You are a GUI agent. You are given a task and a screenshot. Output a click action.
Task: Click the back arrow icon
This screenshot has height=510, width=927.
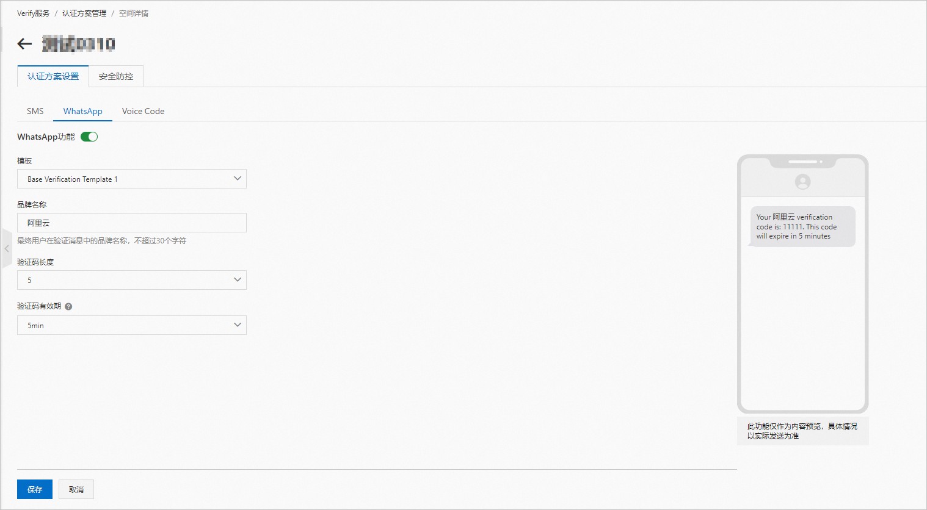[24, 44]
